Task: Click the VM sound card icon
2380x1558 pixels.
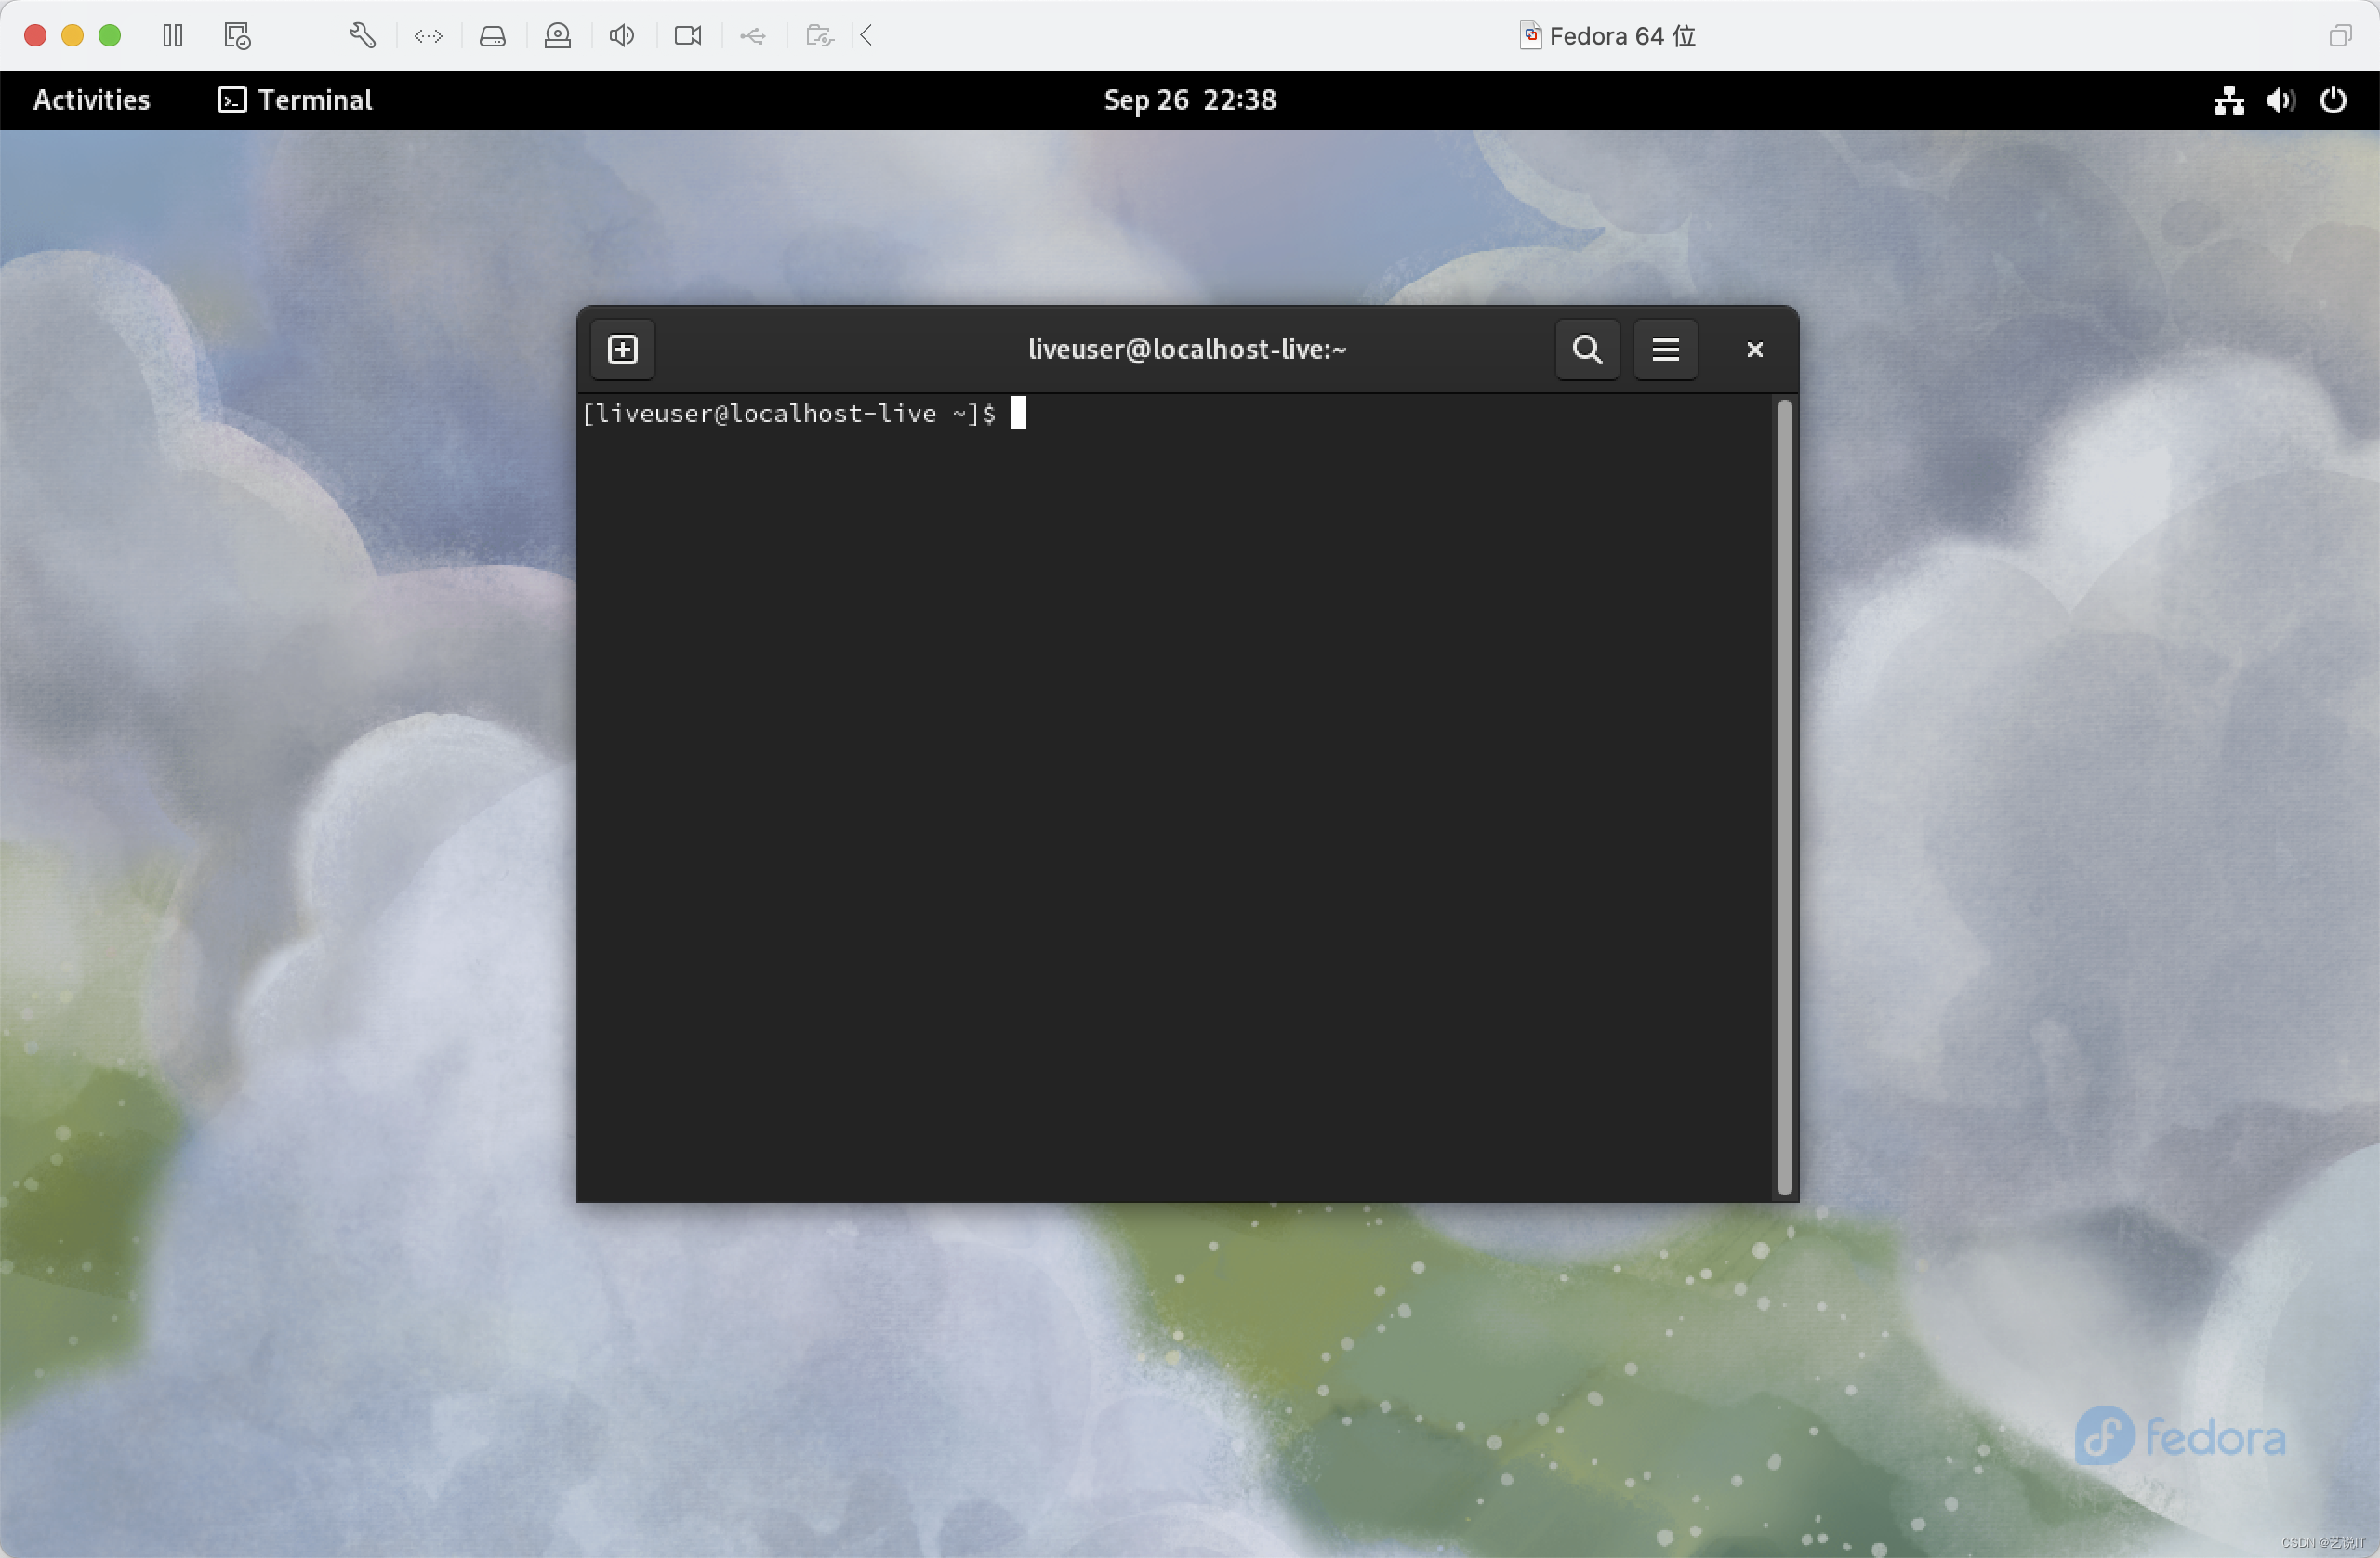Action: click(621, 36)
